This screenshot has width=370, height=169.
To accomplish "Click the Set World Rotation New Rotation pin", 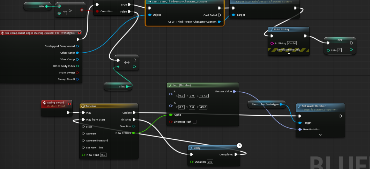I will point(300,129).
